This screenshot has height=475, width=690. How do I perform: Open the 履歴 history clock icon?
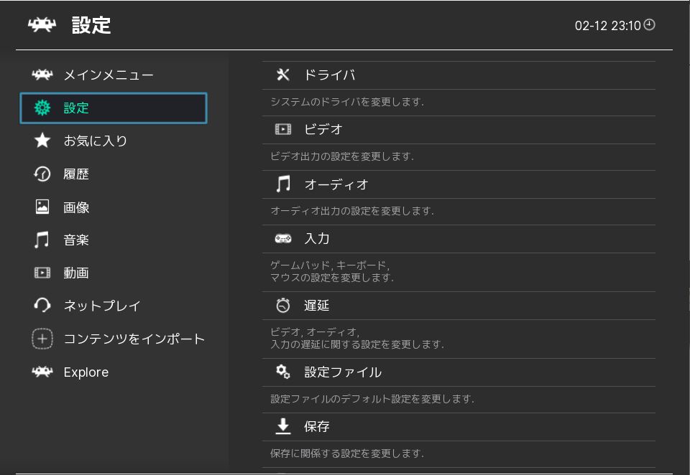[x=42, y=174]
